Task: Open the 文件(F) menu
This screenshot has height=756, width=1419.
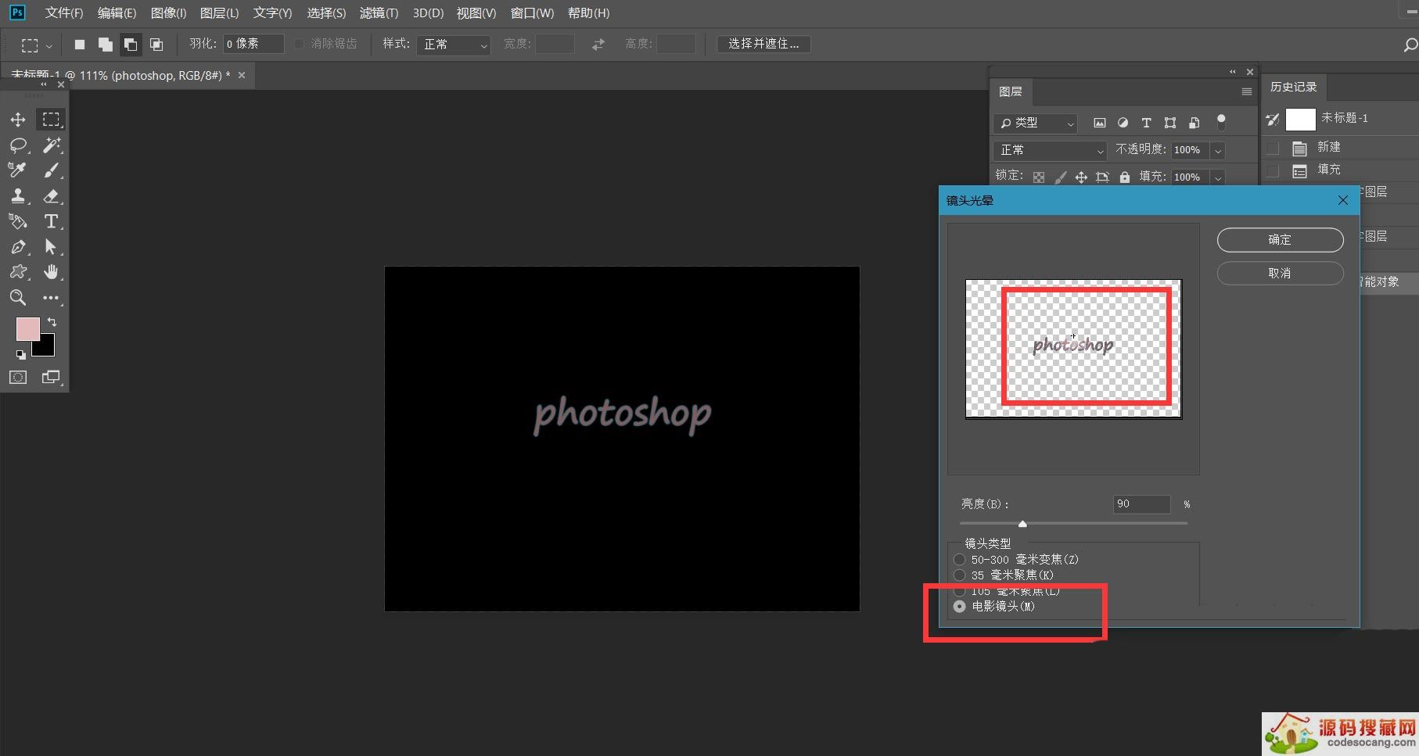Action: pos(64,13)
